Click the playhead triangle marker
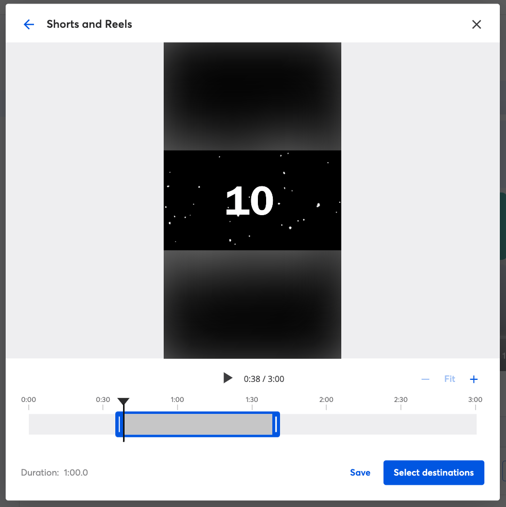The width and height of the screenshot is (506, 507). tap(124, 402)
